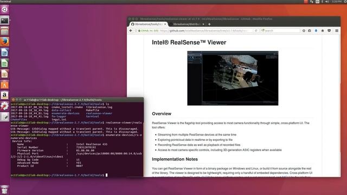Show bookmarks list icon in Firefox toolbar

click(310, 31)
